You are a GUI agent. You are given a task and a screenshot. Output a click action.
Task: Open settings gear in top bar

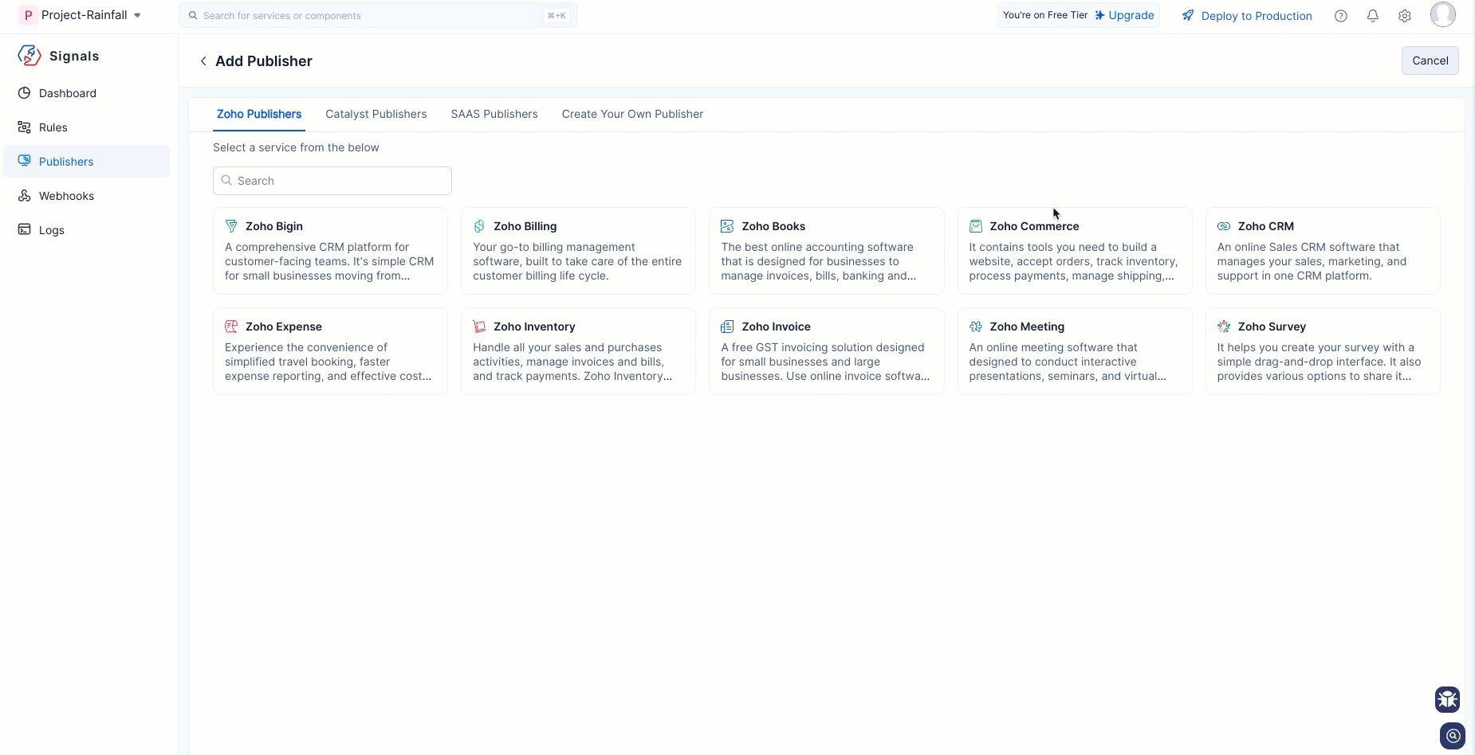pyautogui.click(x=1405, y=16)
